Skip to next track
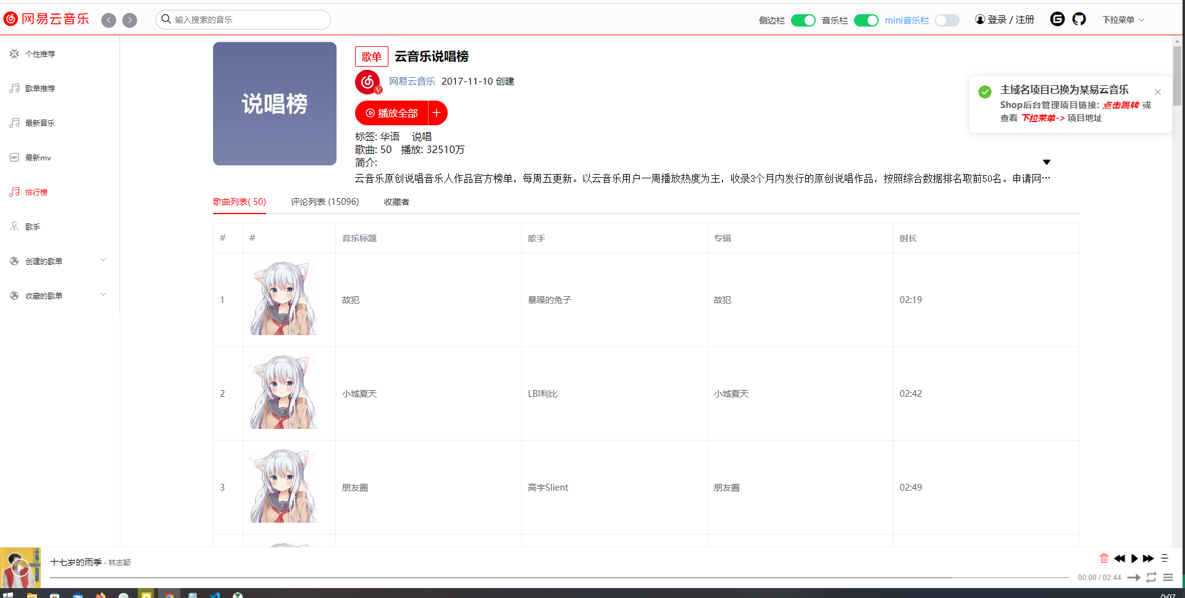 (x=1149, y=559)
